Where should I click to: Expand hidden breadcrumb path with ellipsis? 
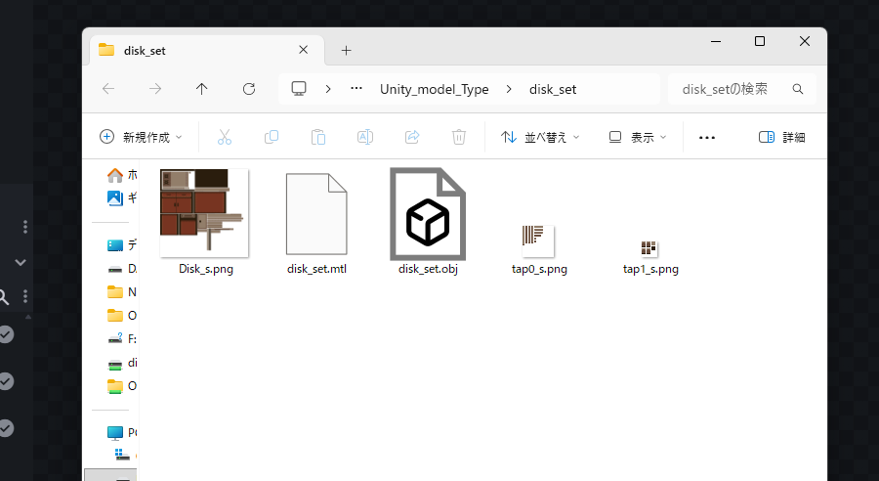356,89
